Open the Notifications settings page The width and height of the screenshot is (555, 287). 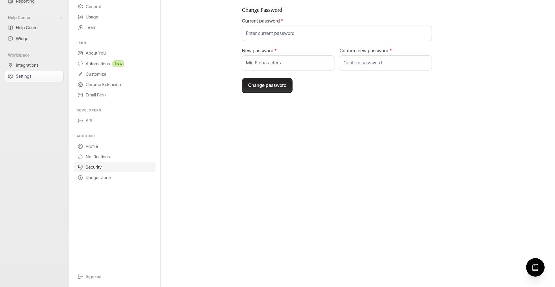(x=98, y=157)
